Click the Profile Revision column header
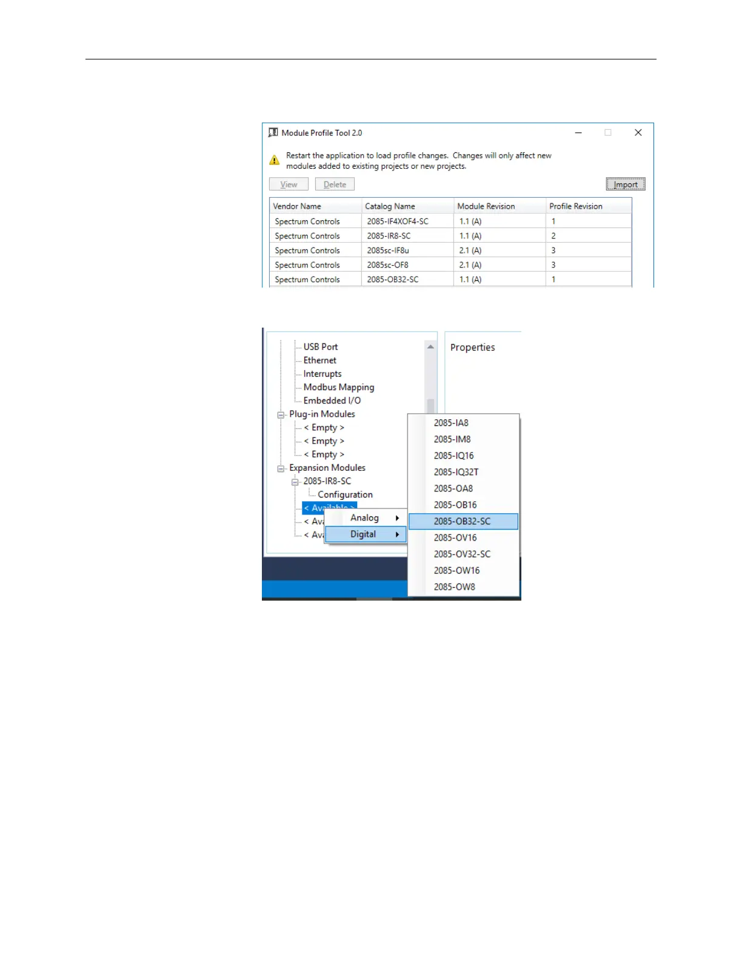 pos(589,206)
